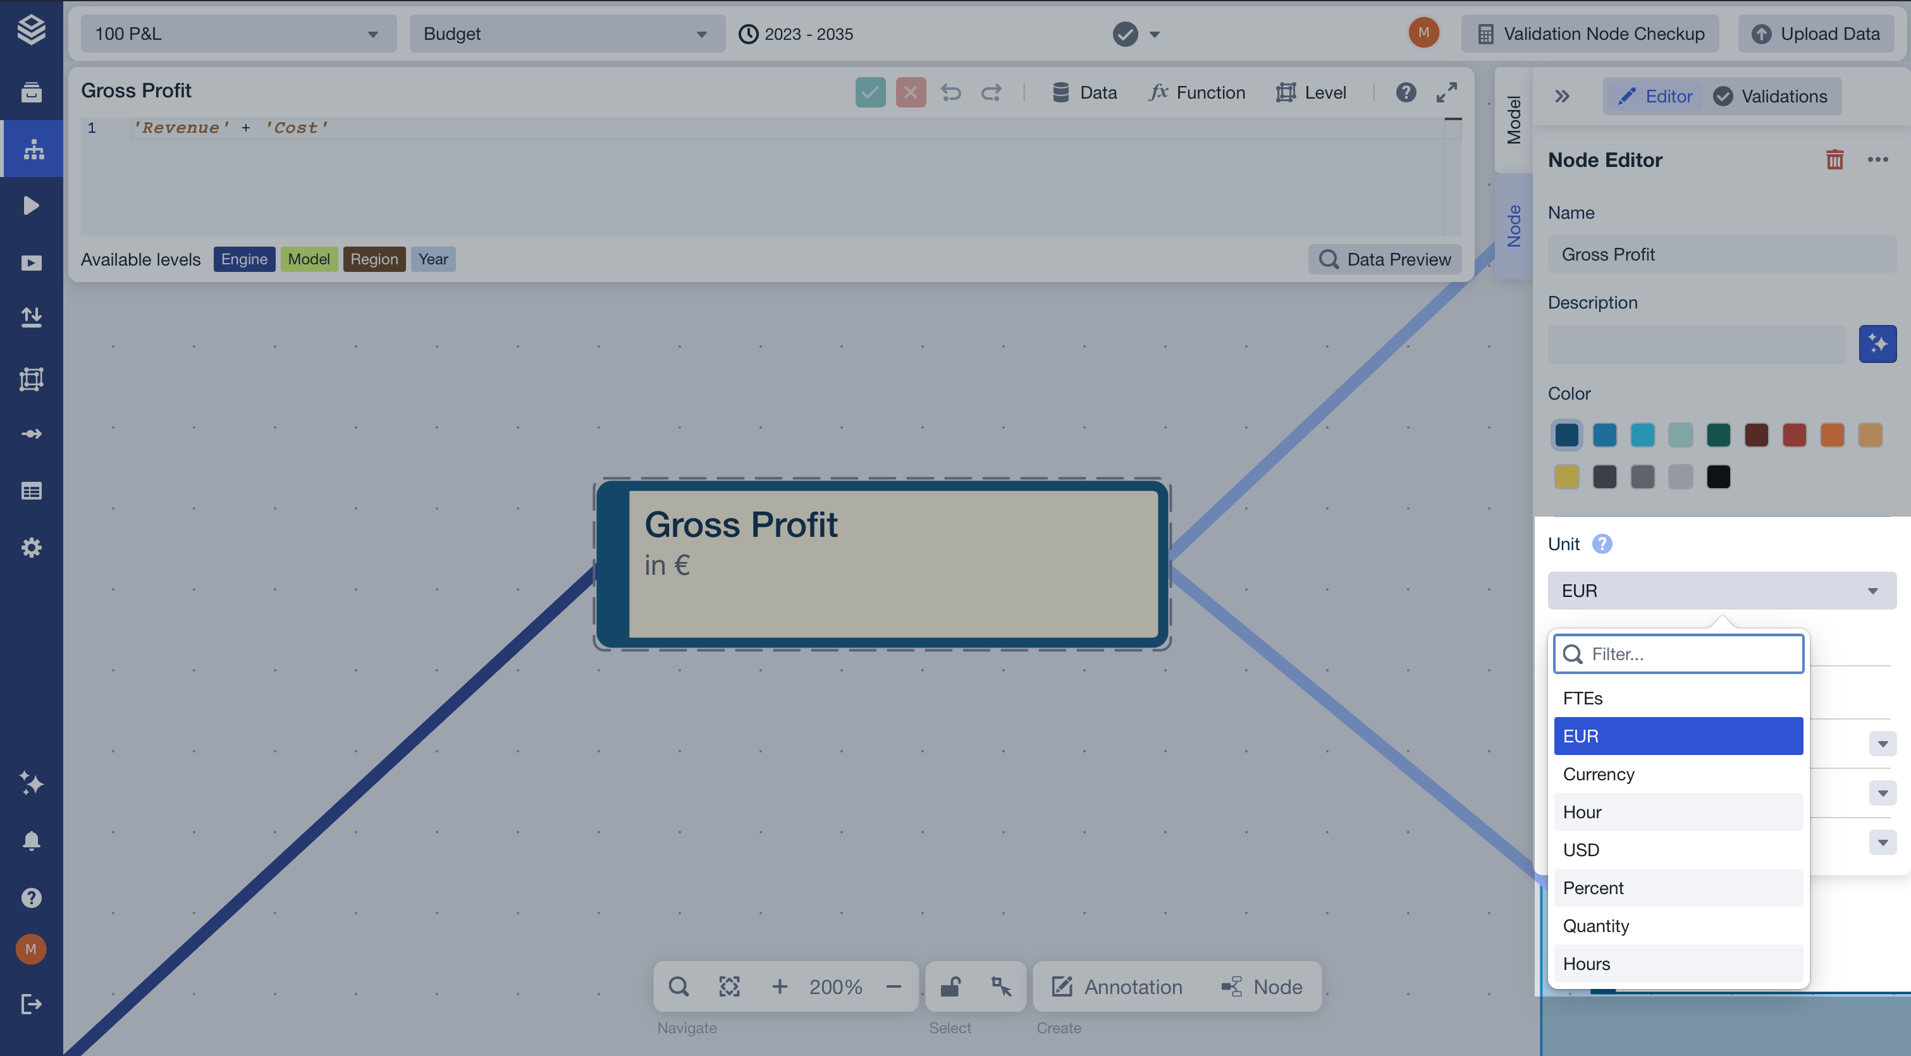Toggle the Region level tag

coord(374,259)
